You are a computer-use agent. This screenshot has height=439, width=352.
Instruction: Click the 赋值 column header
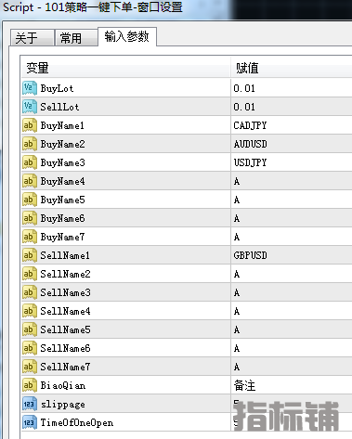click(292, 68)
